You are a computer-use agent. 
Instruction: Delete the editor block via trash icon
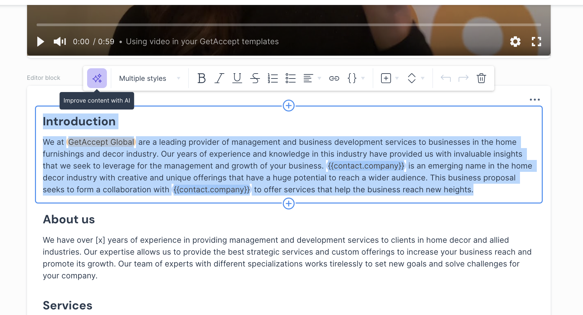pos(481,78)
